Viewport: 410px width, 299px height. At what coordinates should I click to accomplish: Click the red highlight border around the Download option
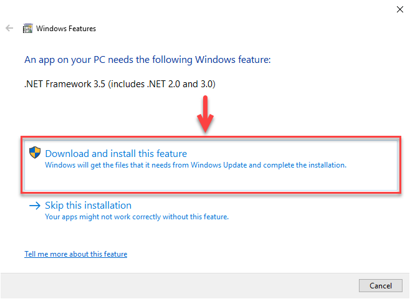[x=211, y=137]
